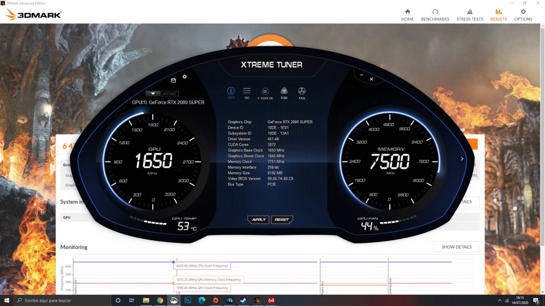Image resolution: width=545 pixels, height=306 pixels.
Task: Open the 1-Click OC panel
Action: (265, 93)
